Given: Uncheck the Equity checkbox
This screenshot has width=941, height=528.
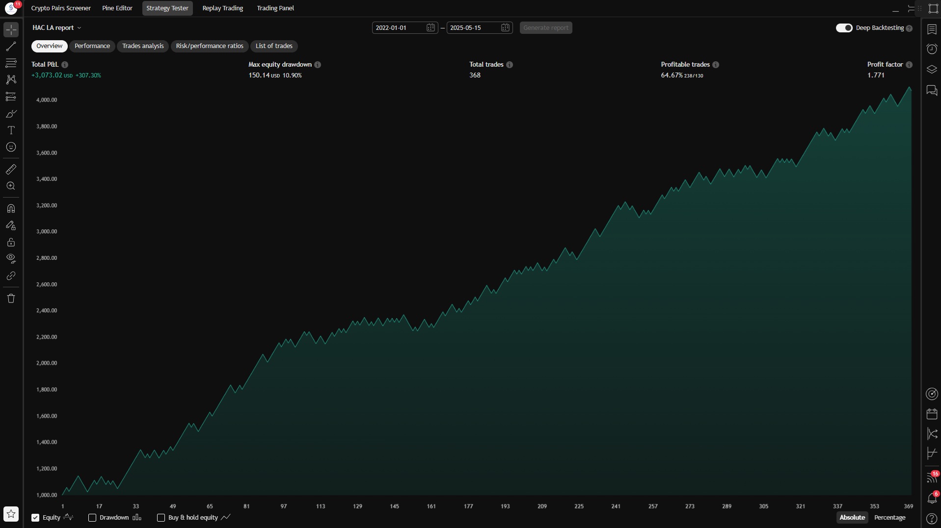Looking at the screenshot, I should pos(35,518).
